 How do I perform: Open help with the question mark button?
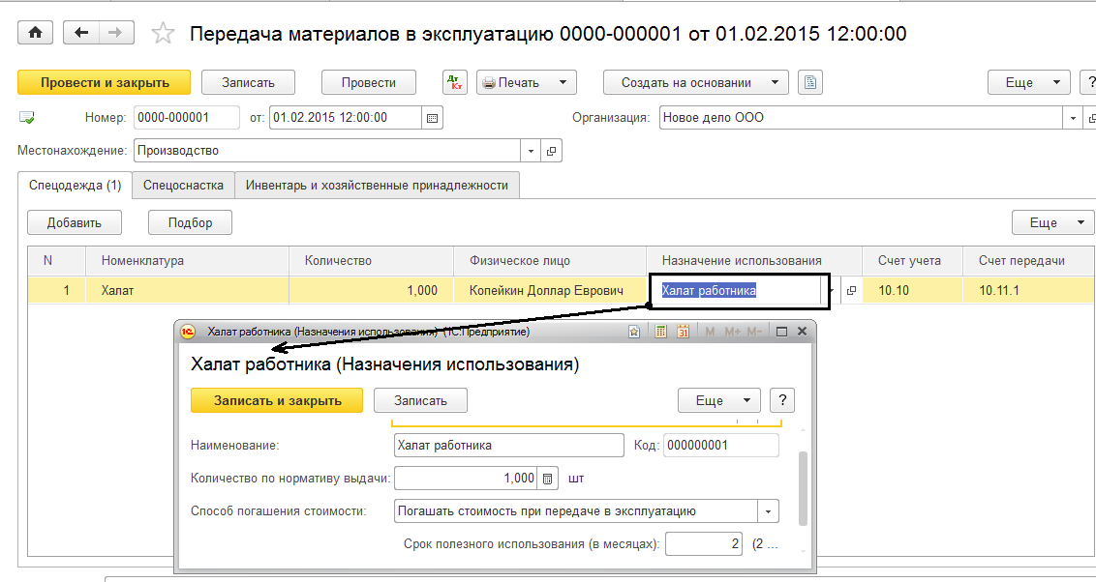point(781,400)
